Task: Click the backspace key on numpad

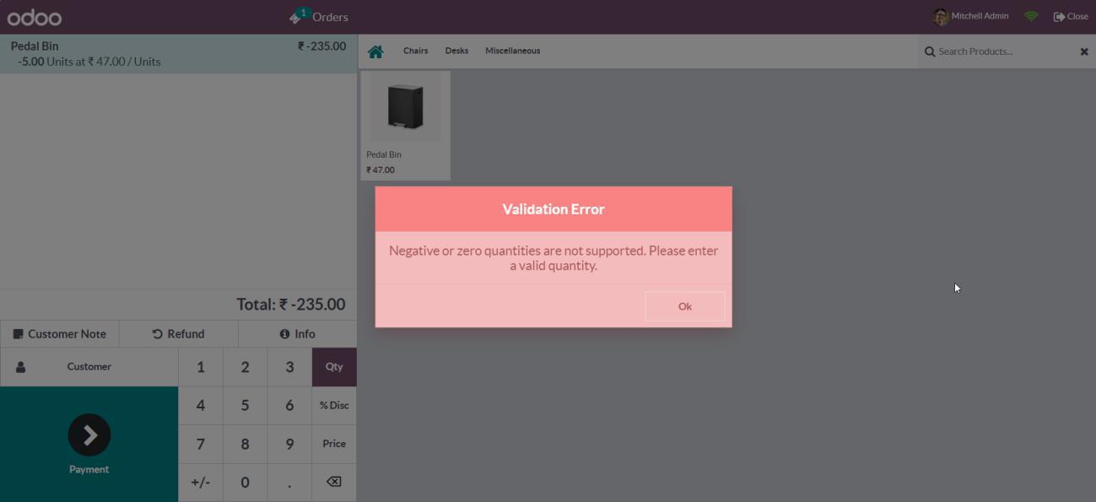Action: coord(334,482)
